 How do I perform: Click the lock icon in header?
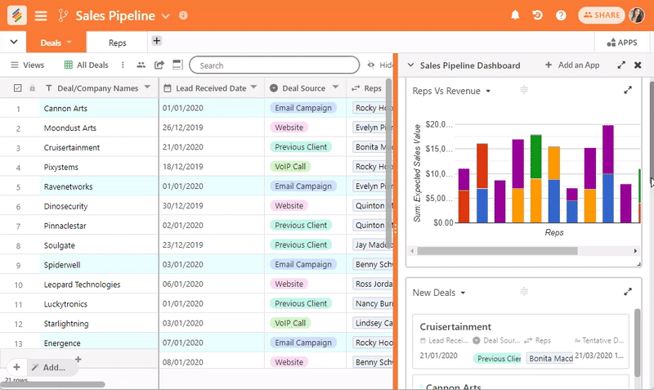[x=32, y=88]
